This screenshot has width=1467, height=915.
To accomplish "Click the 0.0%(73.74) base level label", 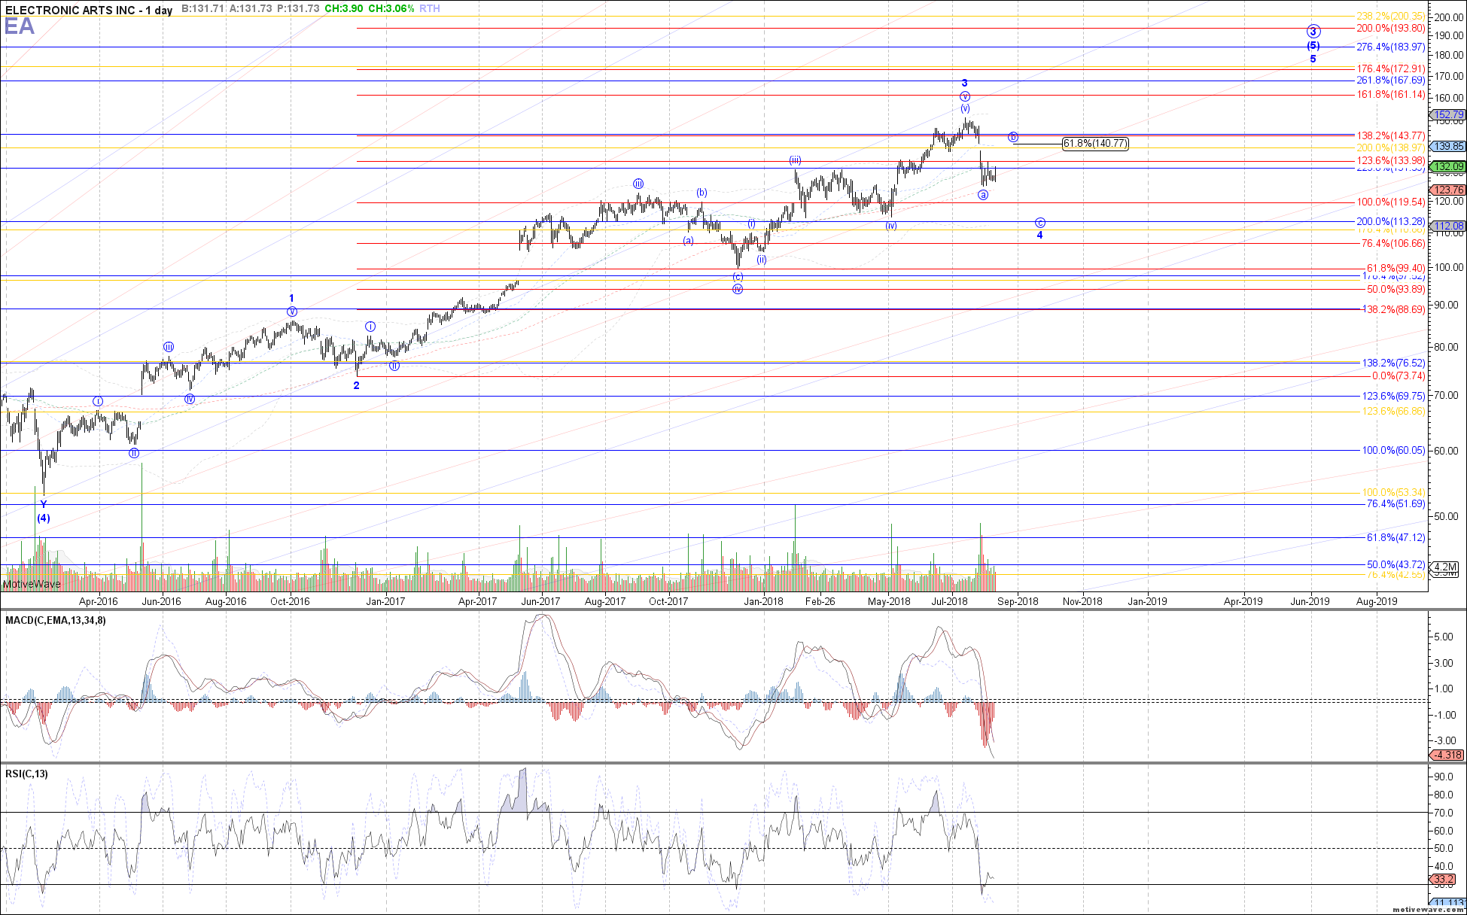I will (1399, 376).
